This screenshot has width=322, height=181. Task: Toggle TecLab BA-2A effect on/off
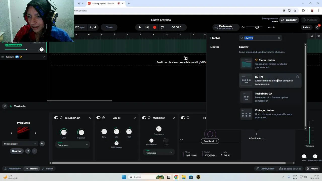click(56, 118)
